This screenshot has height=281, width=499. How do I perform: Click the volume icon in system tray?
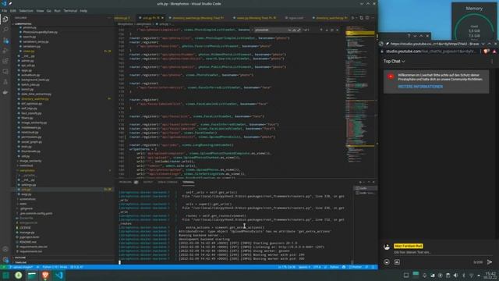(455, 276)
